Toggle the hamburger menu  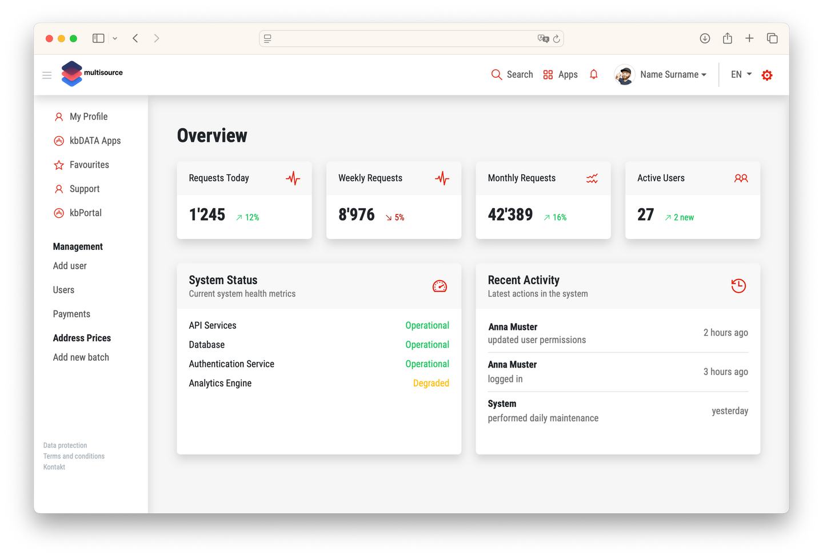coord(46,75)
